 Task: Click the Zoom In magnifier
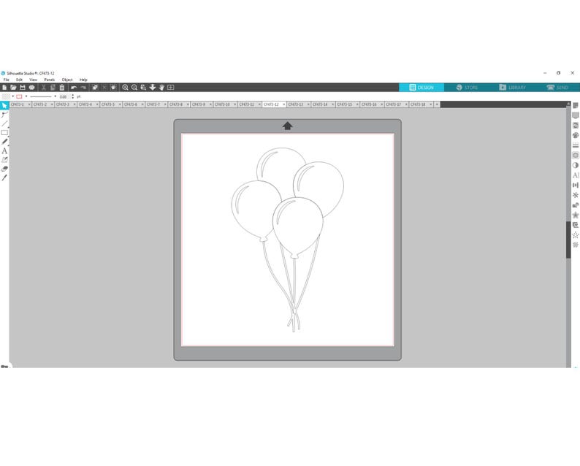tap(126, 88)
